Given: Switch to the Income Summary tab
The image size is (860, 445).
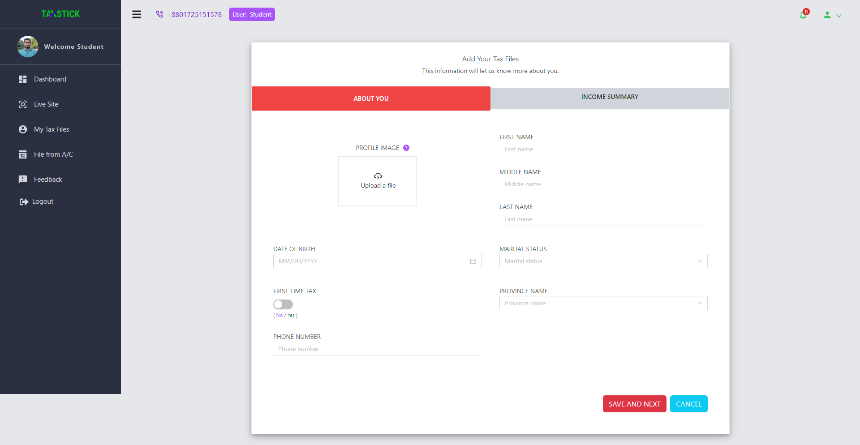Looking at the screenshot, I should point(610,98).
